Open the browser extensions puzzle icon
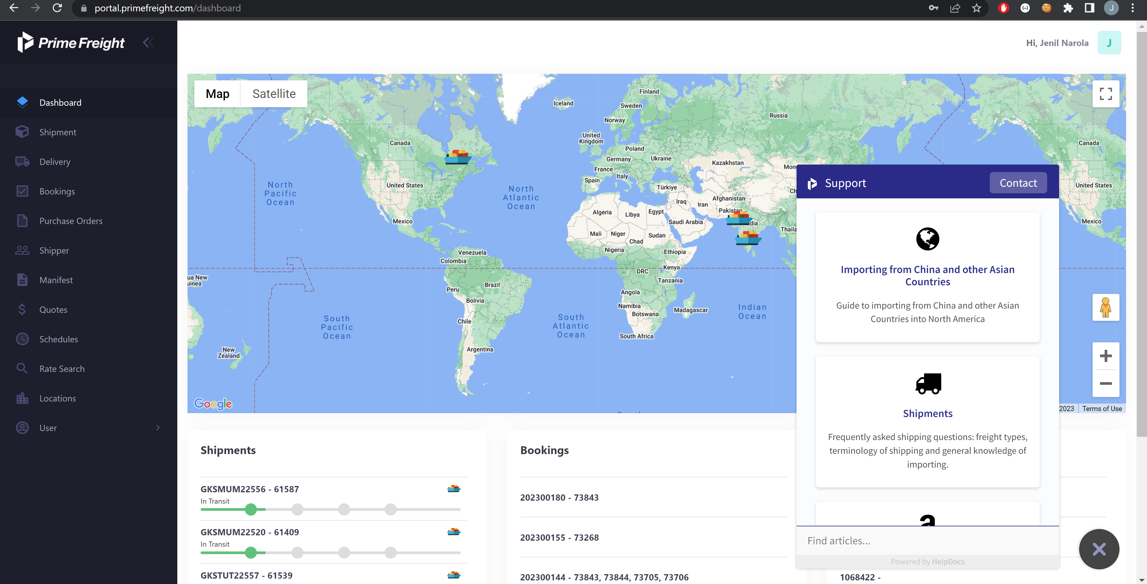This screenshot has width=1147, height=584. (1068, 8)
